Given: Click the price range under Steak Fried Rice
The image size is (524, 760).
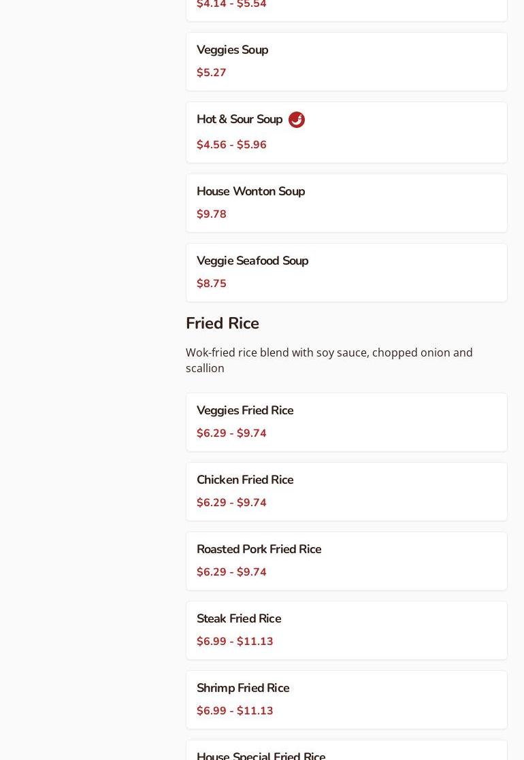Looking at the screenshot, I should [x=235, y=642].
